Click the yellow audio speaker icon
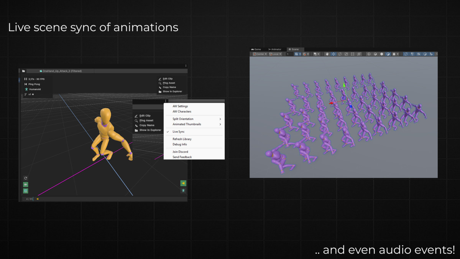Viewport: 460px width, 259px height. pyautogui.click(x=183, y=183)
